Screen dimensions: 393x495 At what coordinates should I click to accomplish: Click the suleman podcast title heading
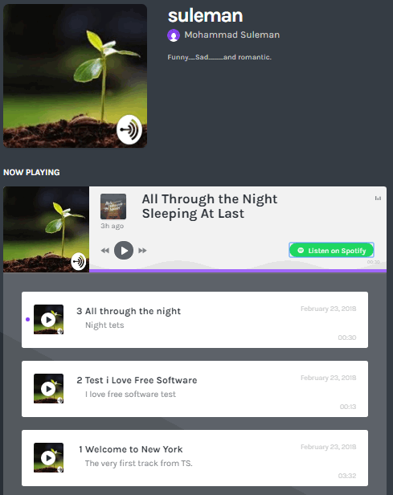205,16
